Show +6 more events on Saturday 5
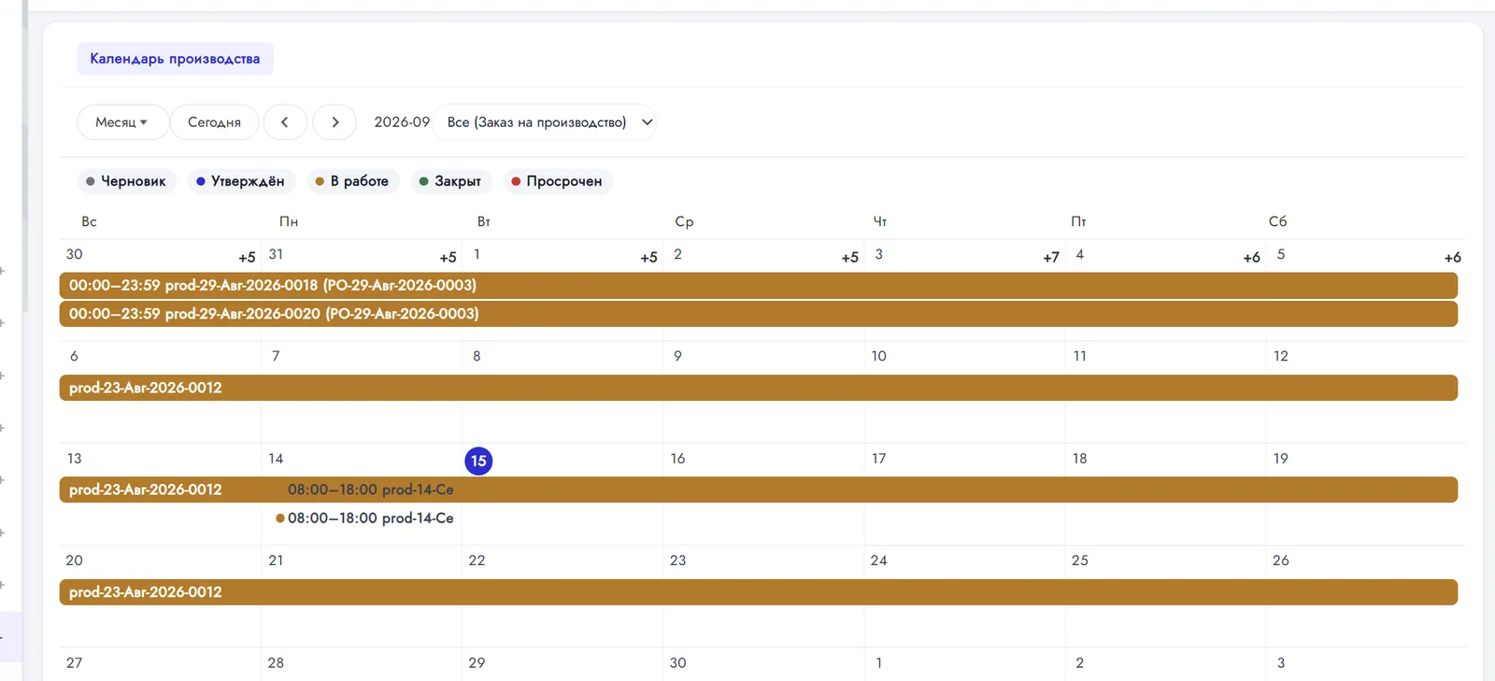This screenshot has height=681, width=1495. click(1452, 258)
